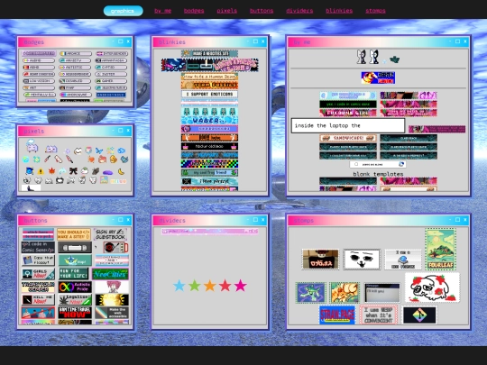Click the record player button graphic

click(x=115, y=247)
